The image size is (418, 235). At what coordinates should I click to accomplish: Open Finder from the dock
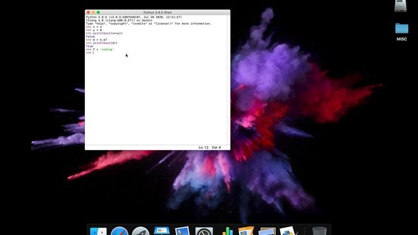click(98, 231)
